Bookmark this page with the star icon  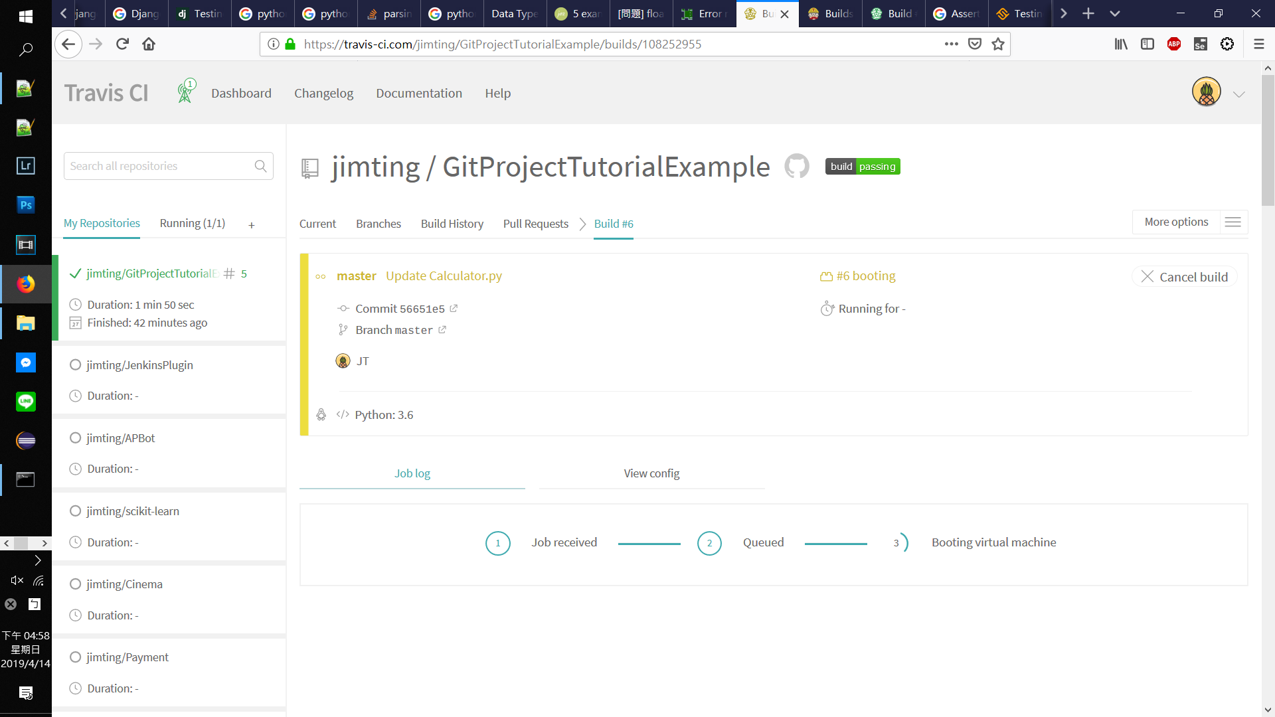[x=997, y=44]
